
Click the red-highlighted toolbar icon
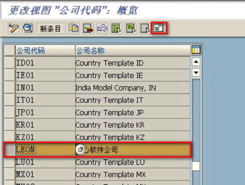pyautogui.click(x=159, y=28)
